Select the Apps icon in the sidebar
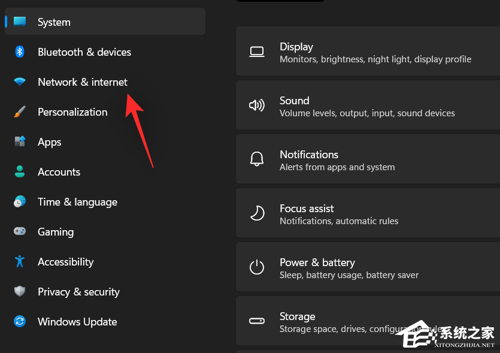This screenshot has height=353, width=500. pyautogui.click(x=20, y=142)
